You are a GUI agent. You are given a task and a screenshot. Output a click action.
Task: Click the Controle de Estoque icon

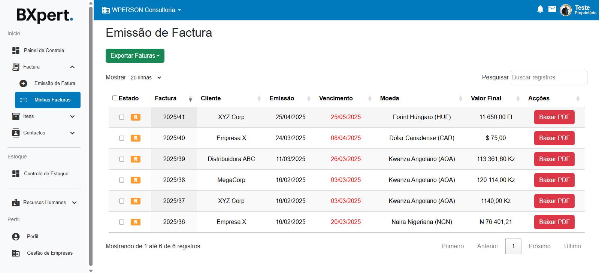16,174
